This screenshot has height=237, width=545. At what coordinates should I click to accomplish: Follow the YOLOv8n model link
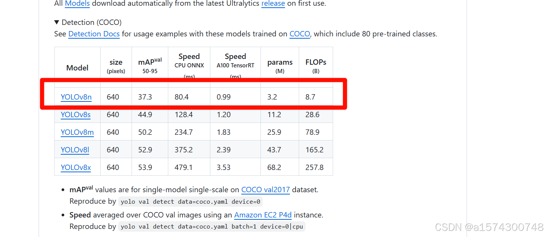tap(76, 97)
